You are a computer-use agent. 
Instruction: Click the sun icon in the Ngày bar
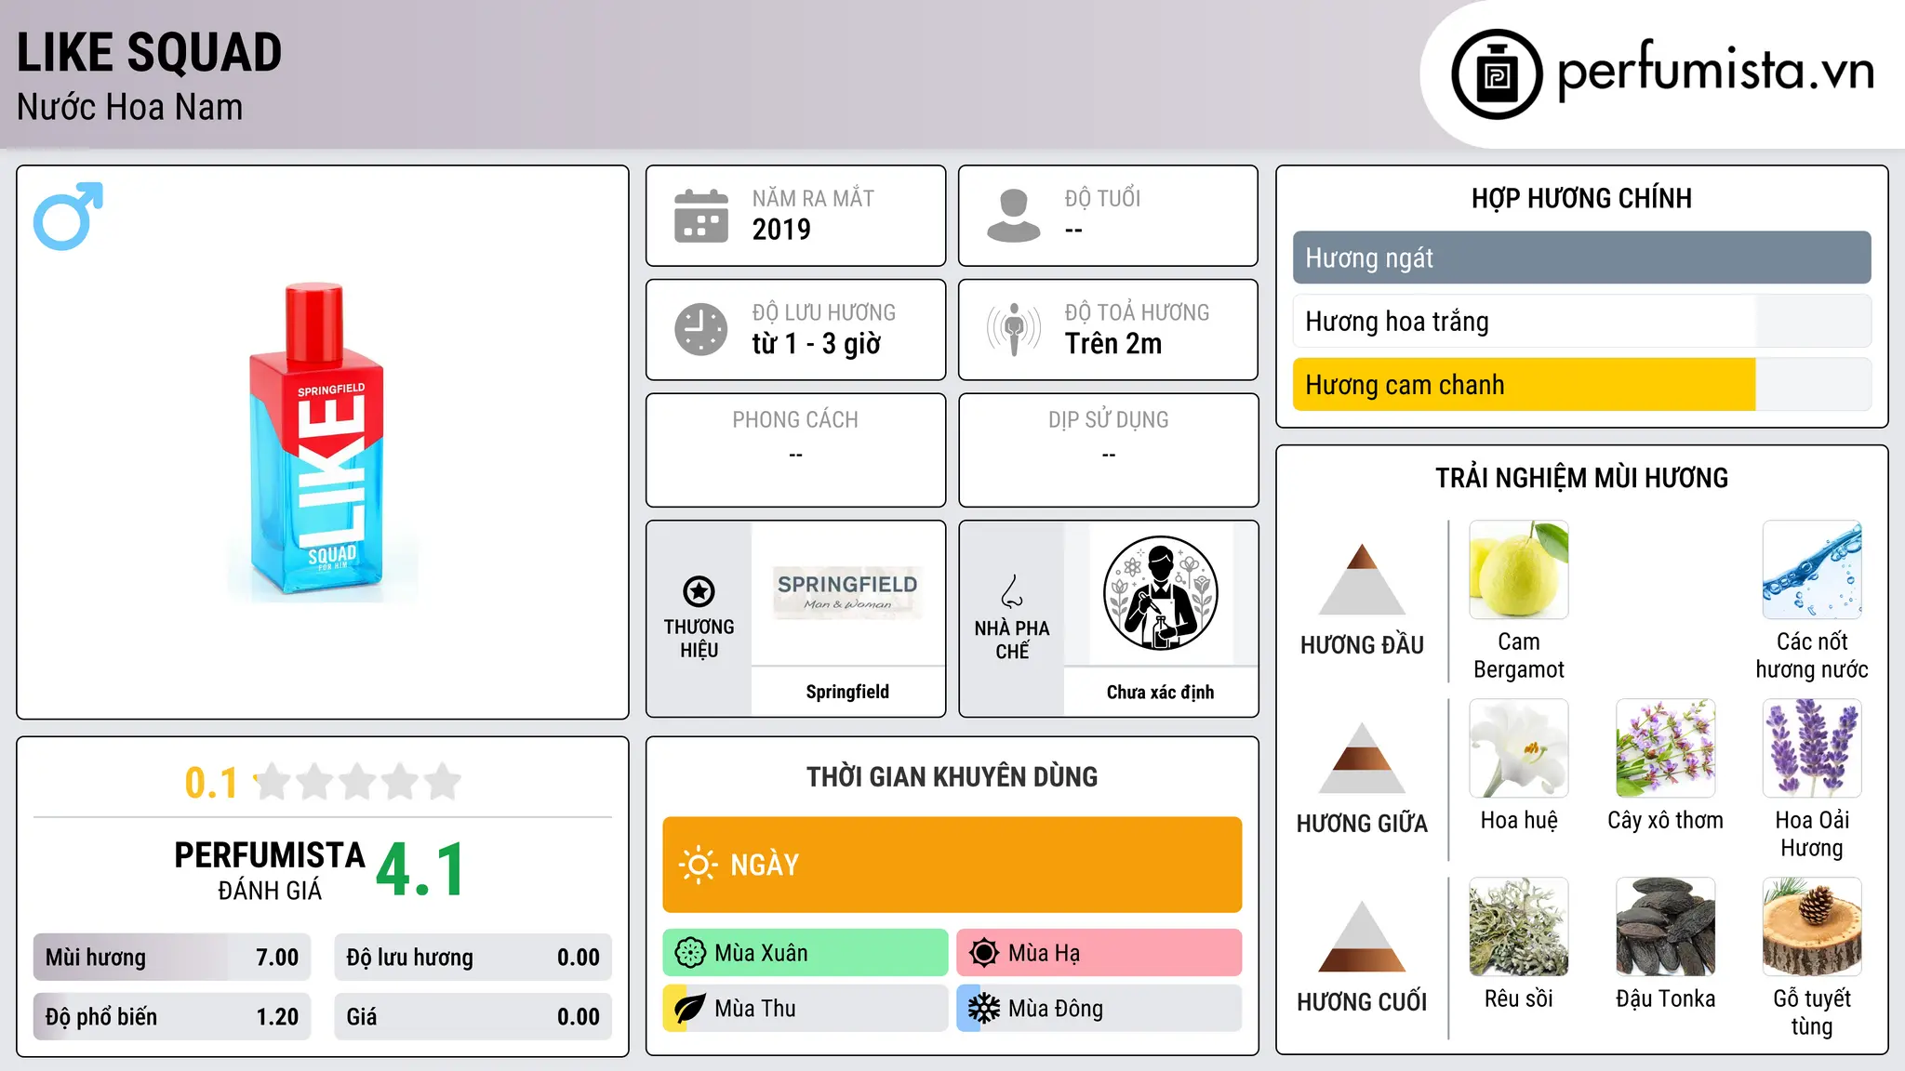(x=698, y=865)
